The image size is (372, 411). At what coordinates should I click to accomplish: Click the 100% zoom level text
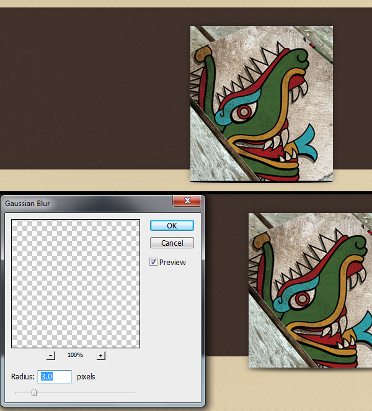pos(75,355)
